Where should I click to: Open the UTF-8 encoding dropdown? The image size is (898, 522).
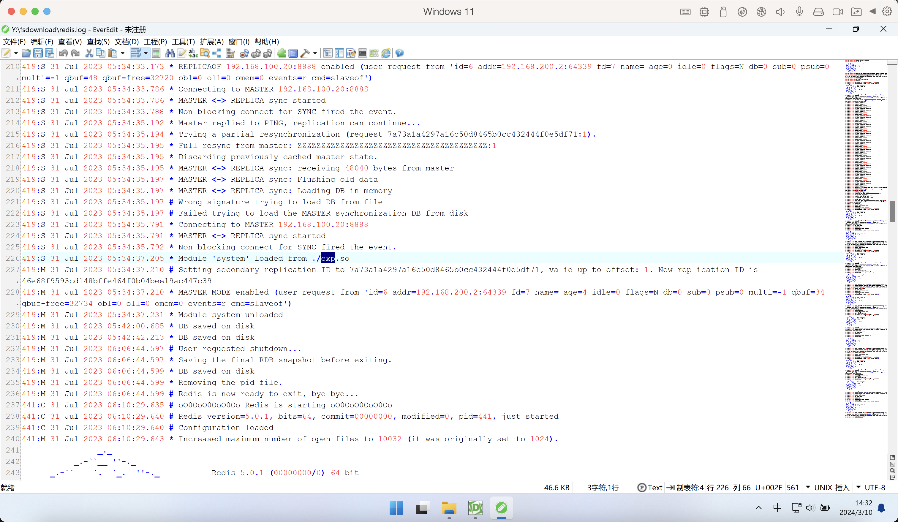click(x=858, y=487)
